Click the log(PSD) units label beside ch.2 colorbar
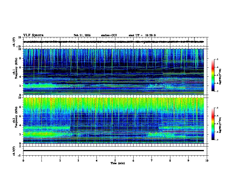The height and width of the screenshot is (180, 233). click(x=221, y=125)
